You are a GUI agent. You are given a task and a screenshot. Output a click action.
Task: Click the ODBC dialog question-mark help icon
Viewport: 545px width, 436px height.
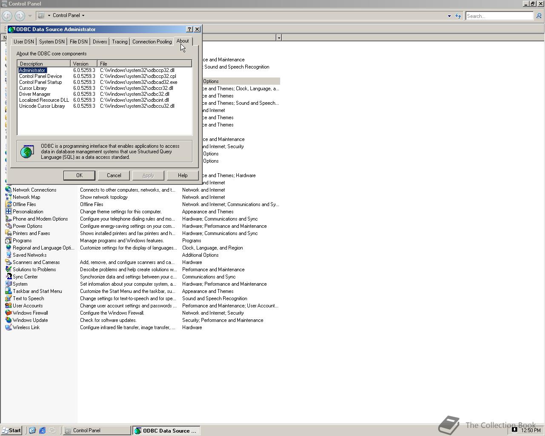189,29
